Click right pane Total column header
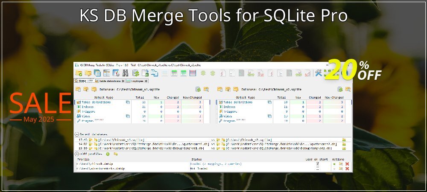 (281, 97)
